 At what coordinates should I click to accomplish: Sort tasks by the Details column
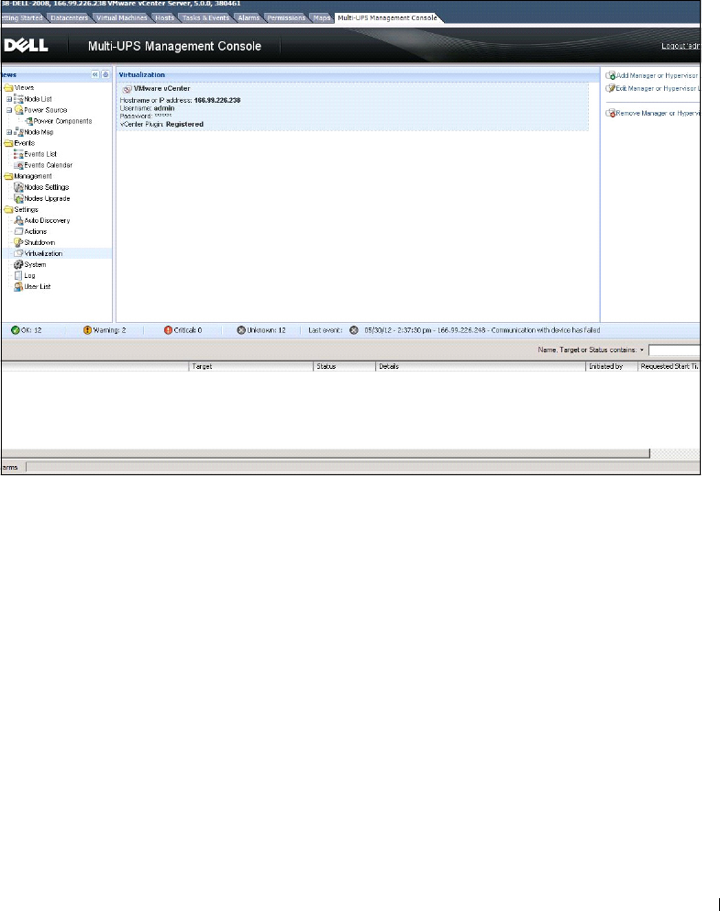(481, 367)
